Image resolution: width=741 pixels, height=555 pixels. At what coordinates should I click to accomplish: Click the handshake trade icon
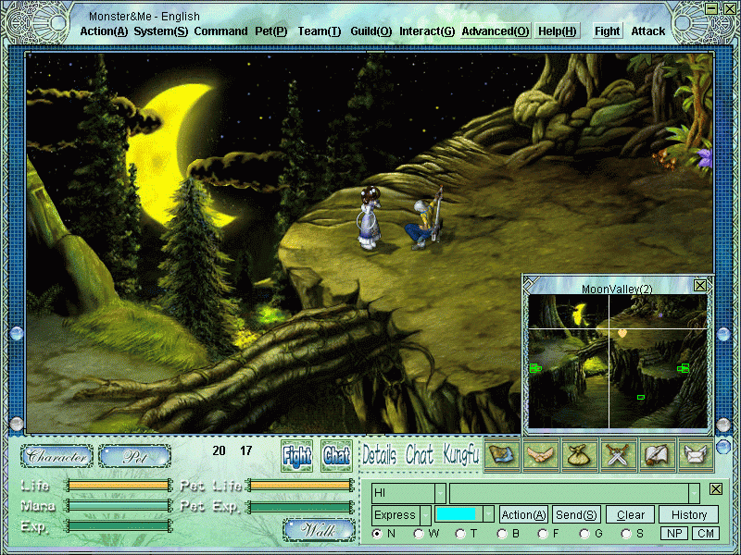tap(541, 455)
